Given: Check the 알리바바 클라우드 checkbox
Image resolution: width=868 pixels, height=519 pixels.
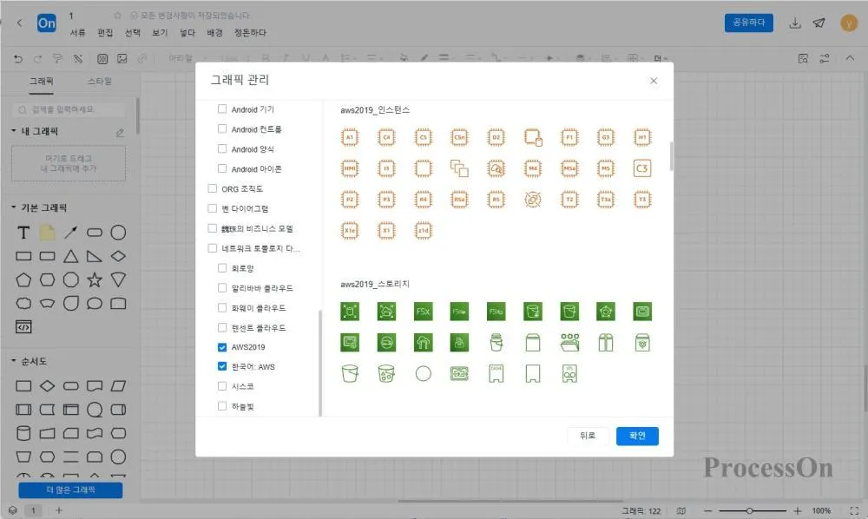Looking at the screenshot, I should 222,288.
